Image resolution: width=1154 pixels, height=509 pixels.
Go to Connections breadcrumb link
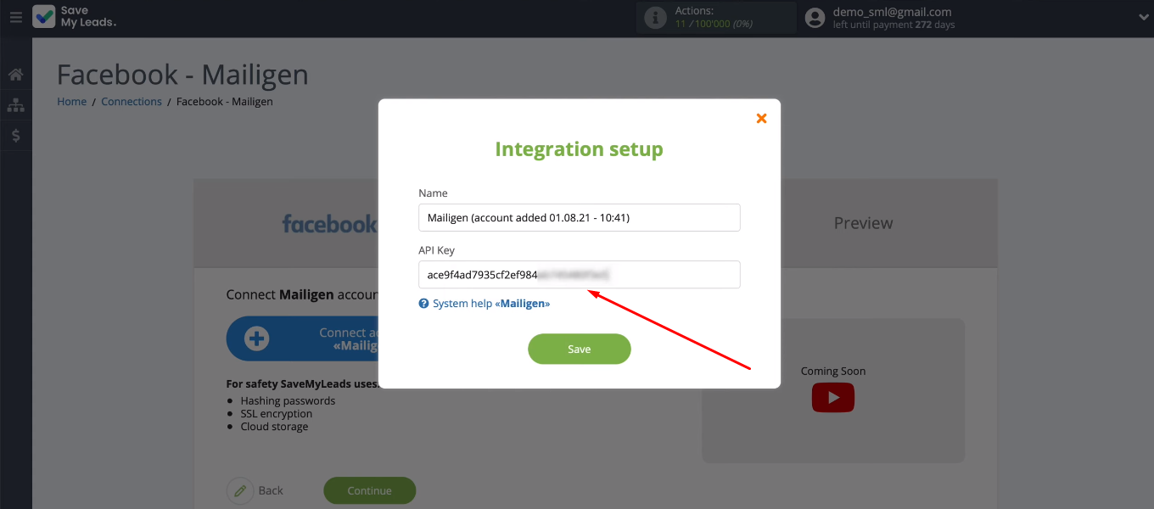click(x=132, y=101)
